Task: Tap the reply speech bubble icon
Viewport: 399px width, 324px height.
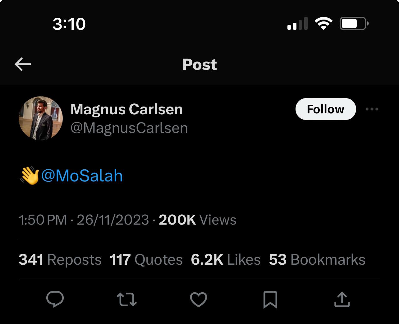Action: (x=55, y=299)
